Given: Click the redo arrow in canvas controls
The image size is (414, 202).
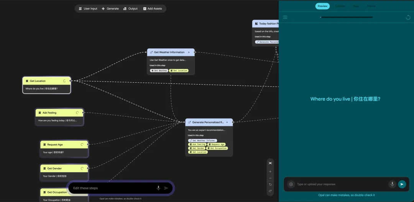Looking at the screenshot, I should tap(270, 191).
